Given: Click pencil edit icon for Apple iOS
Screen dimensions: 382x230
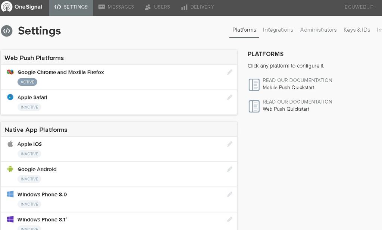Looking at the screenshot, I should [x=229, y=144].
